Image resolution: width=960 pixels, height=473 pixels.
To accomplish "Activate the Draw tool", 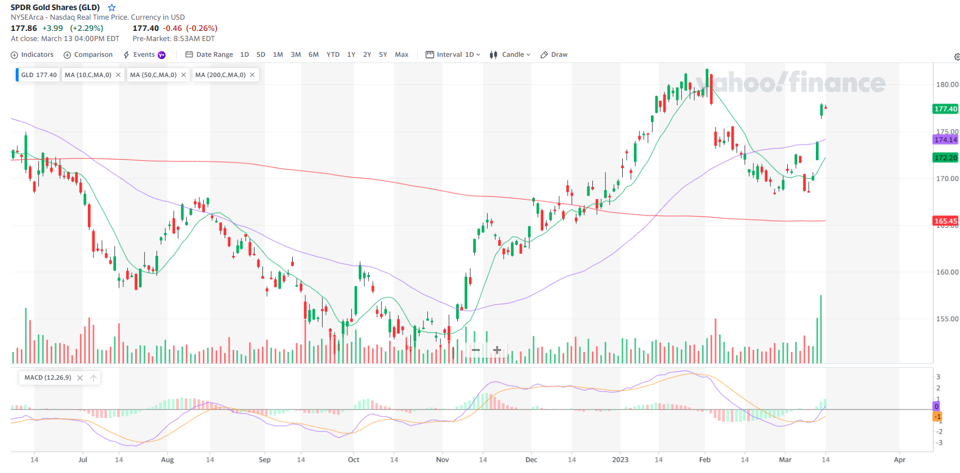I will pyautogui.click(x=554, y=55).
